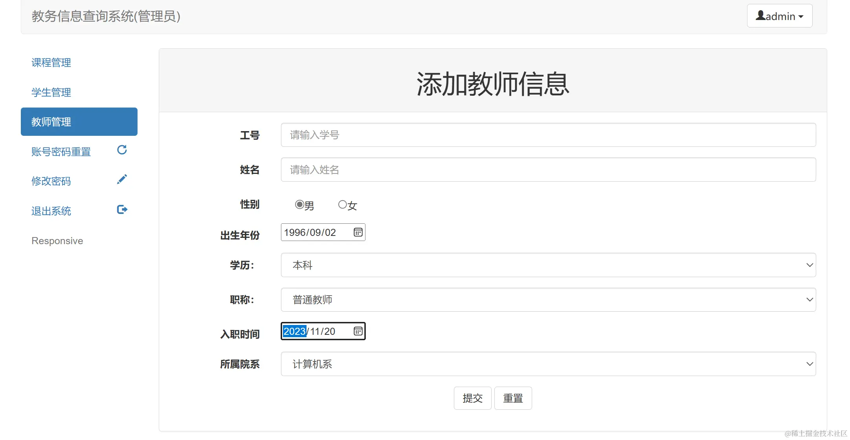Click the reset icon beside 账号密码重置
The image size is (850, 440).
point(122,150)
